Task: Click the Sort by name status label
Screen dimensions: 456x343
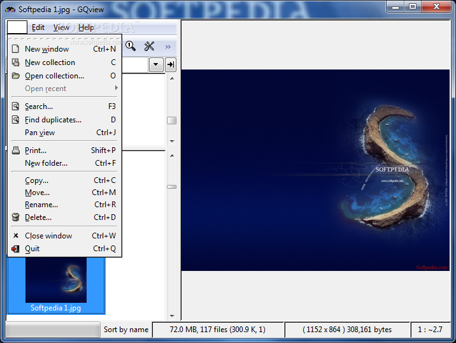Action: [126, 330]
